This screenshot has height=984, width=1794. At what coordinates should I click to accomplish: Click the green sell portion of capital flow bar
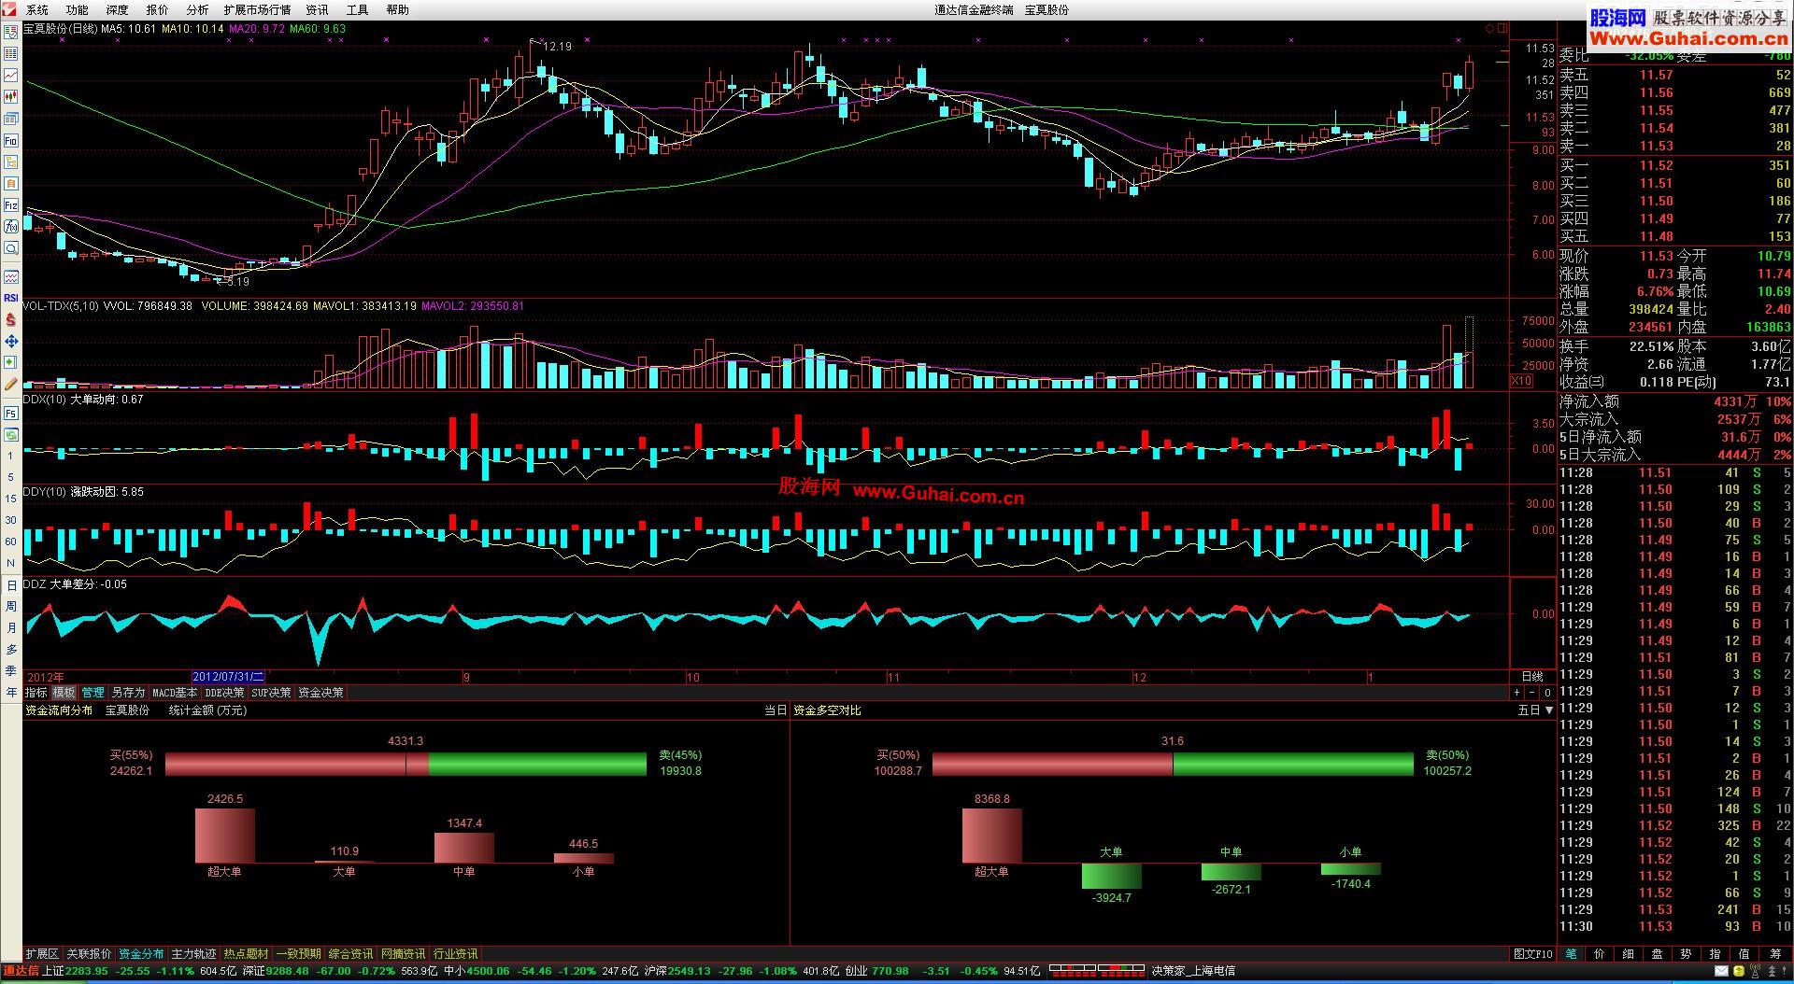point(537,765)
